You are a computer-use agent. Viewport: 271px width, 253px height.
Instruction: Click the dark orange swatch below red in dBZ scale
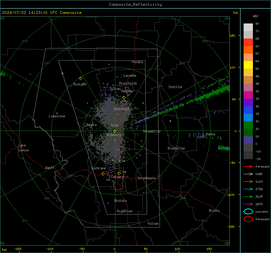(x=248, y=50)
